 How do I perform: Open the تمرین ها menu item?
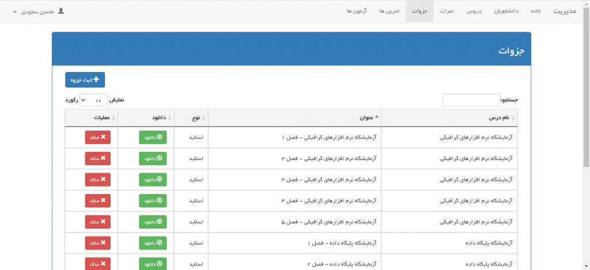pos(389,12)
